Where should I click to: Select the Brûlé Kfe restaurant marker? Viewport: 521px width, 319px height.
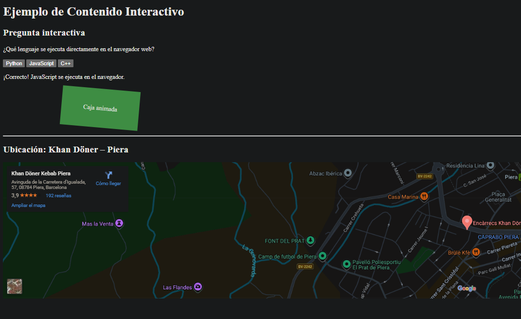tap(476, 252)
